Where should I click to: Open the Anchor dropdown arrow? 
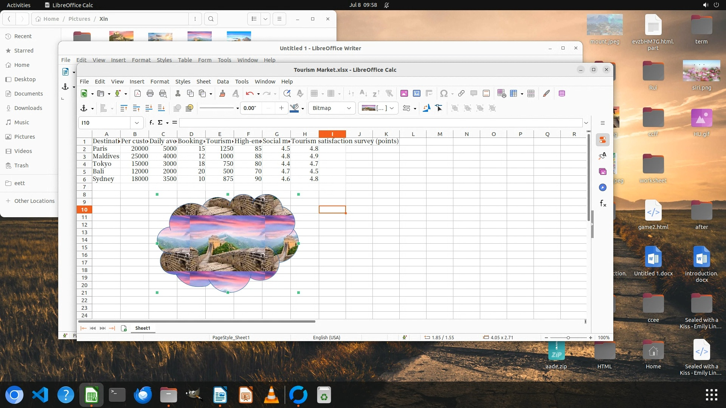point(92,109)
